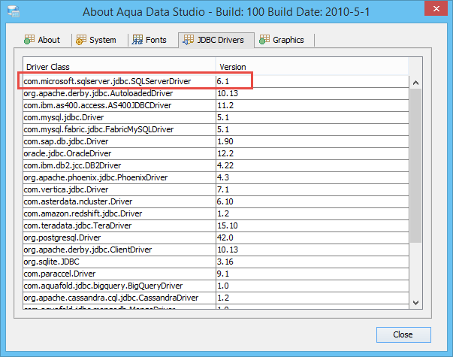Image resolution: width=453 pixels, height=357 pixels.
Task: Click version 15.10 of TeraDriver
Action: tap(228, 225)
